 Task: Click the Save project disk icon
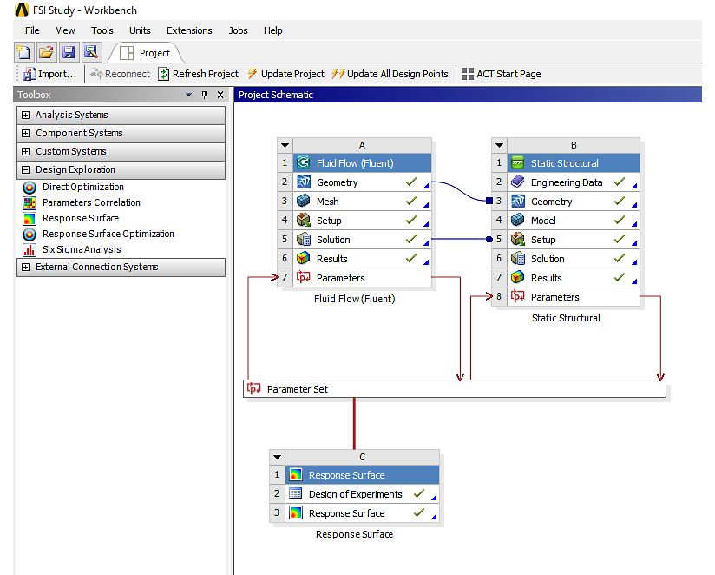(x=69, y=52)
